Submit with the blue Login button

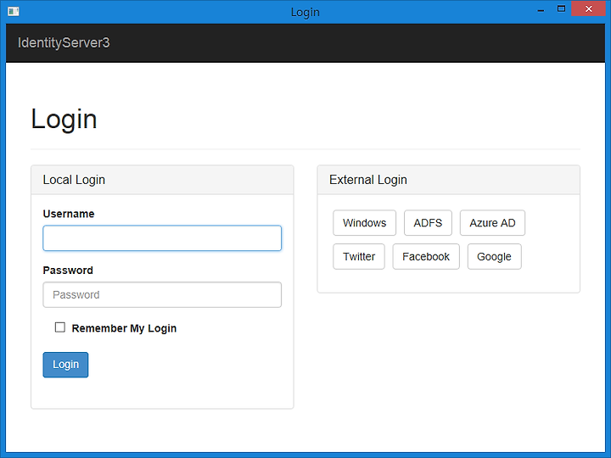(65, 365)
